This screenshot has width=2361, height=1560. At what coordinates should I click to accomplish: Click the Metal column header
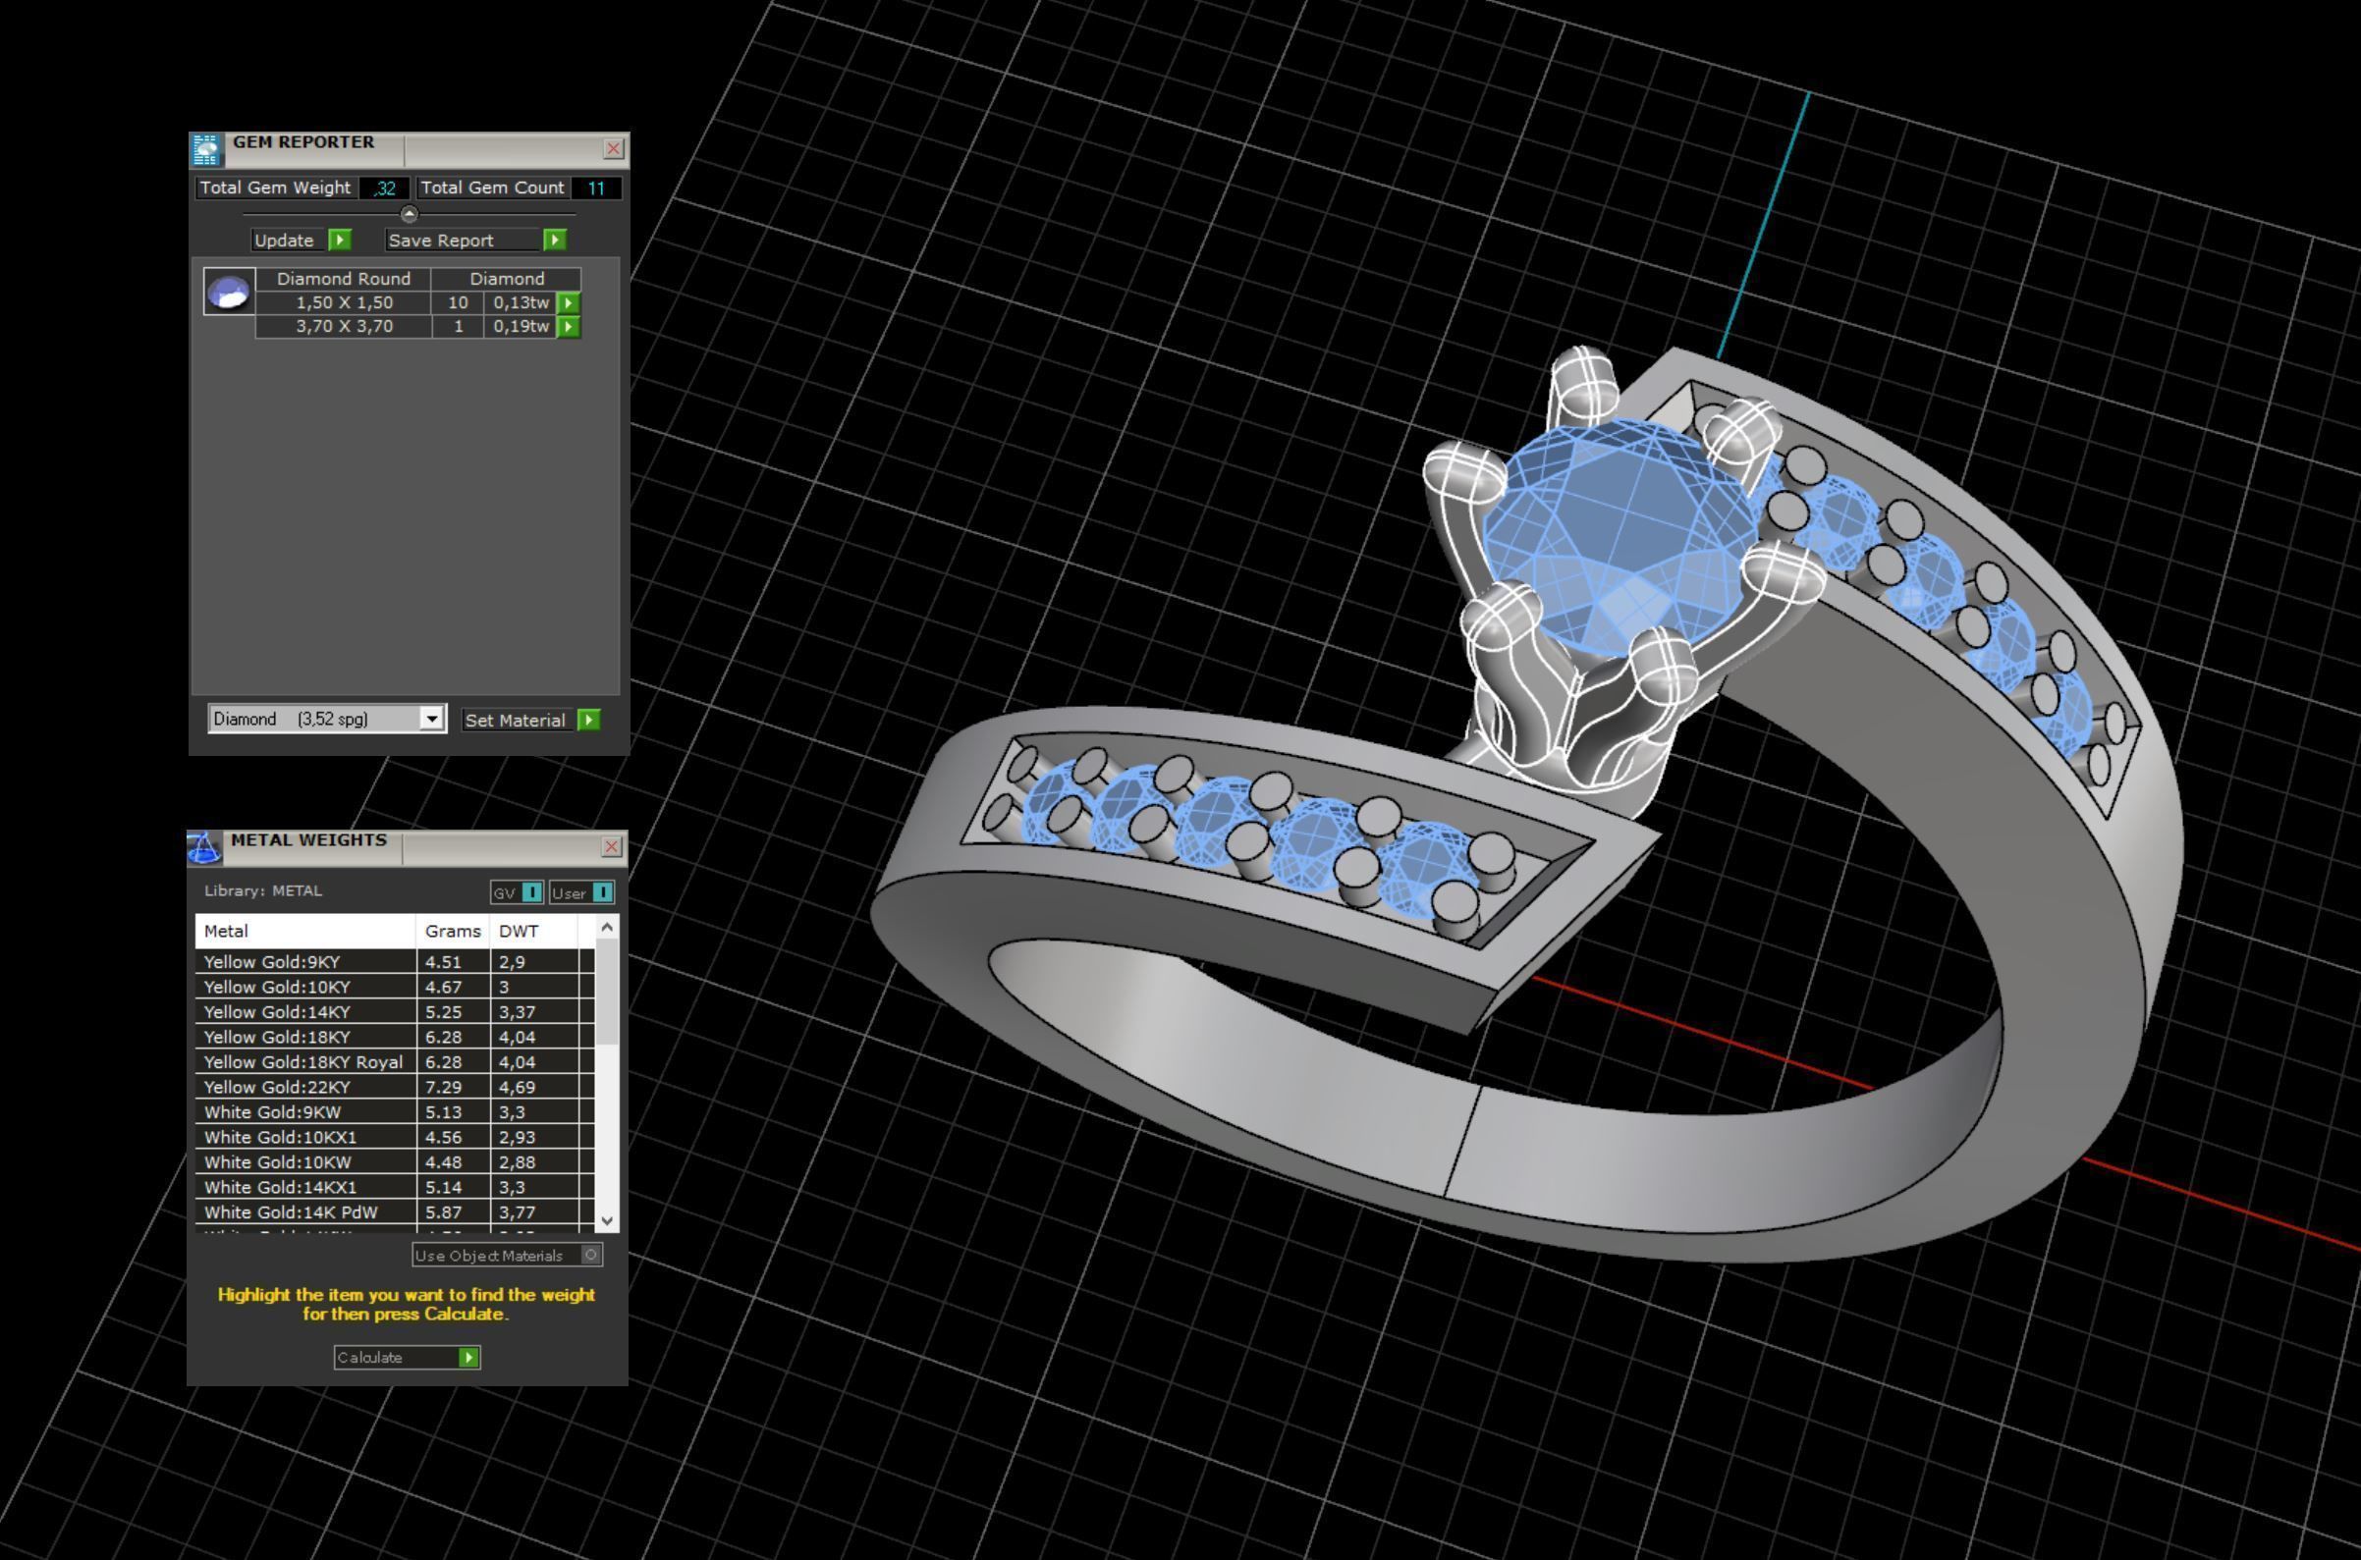tap(305, 932)
